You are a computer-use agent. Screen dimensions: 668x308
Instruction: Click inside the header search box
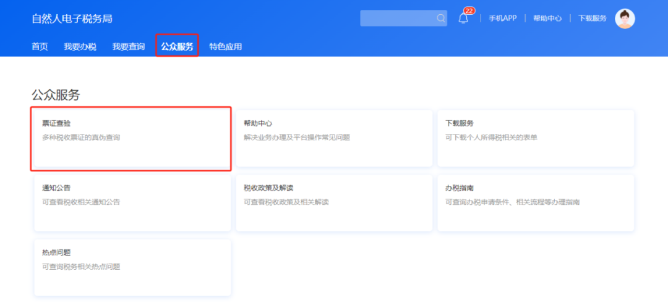[403, 19]
